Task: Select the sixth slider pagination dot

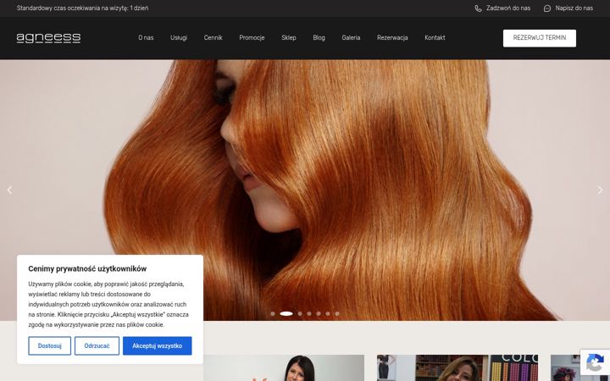Action: coord(328,313)
